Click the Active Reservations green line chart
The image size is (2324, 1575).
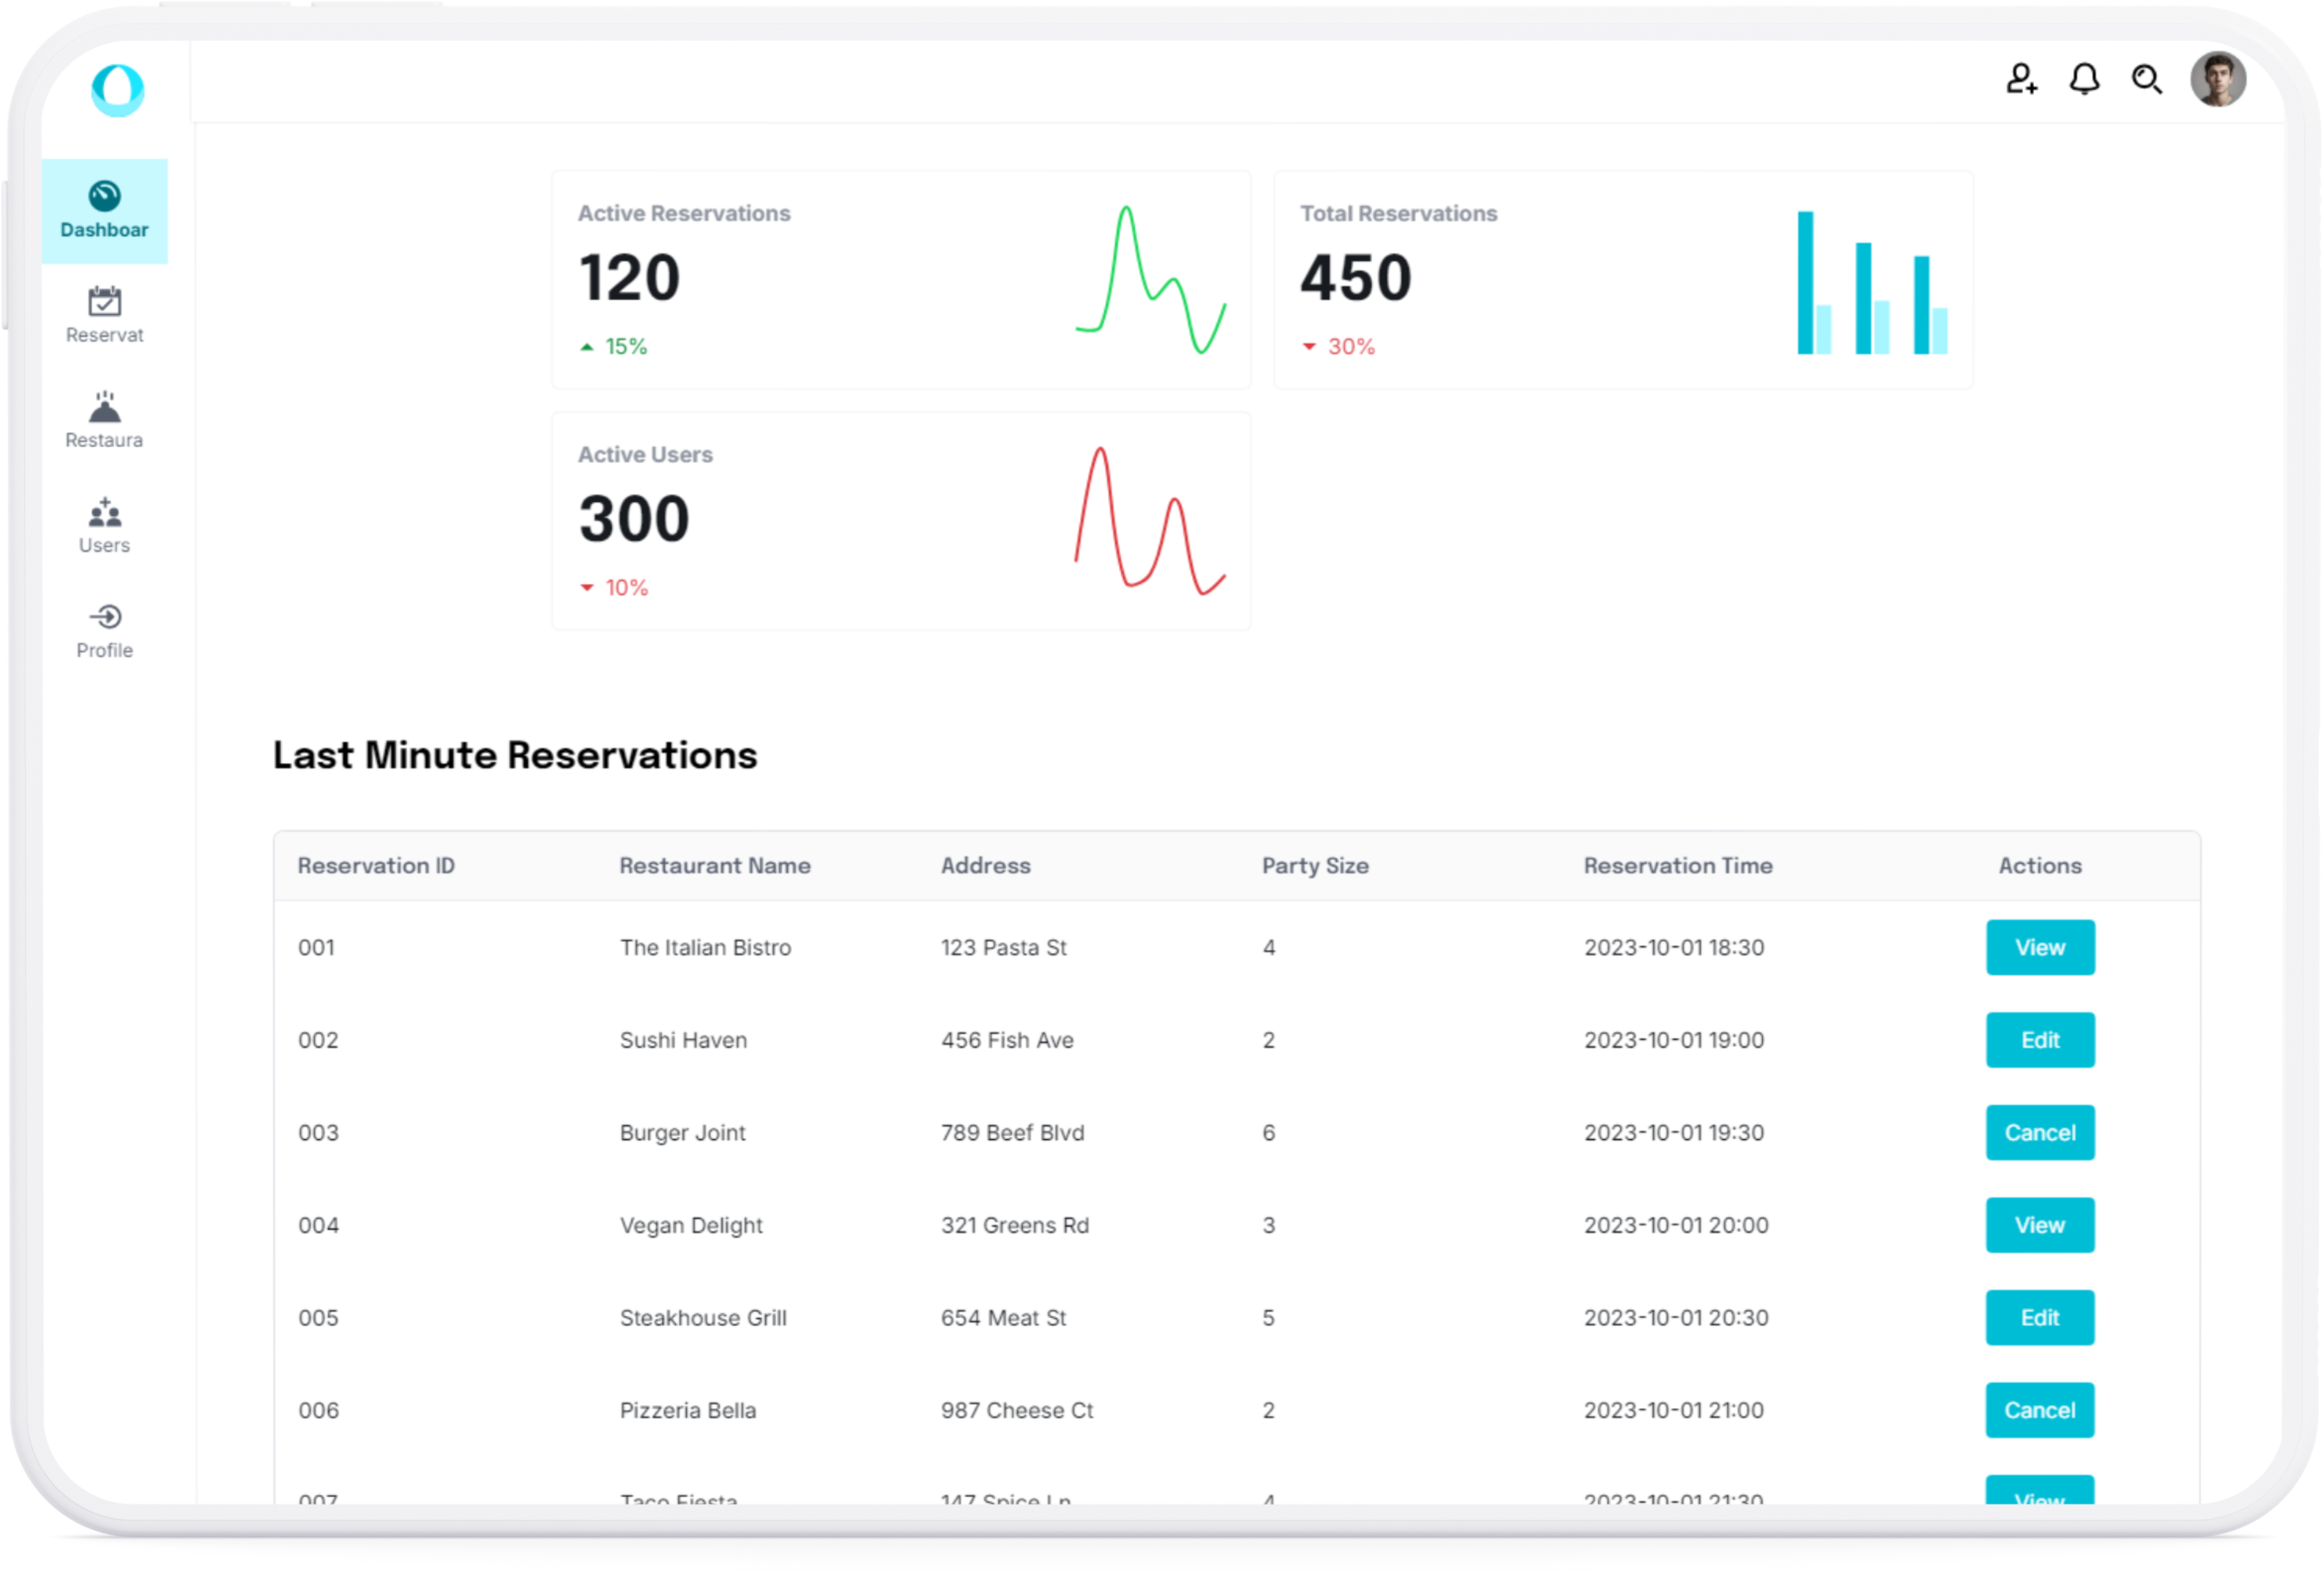[1150, 280]
